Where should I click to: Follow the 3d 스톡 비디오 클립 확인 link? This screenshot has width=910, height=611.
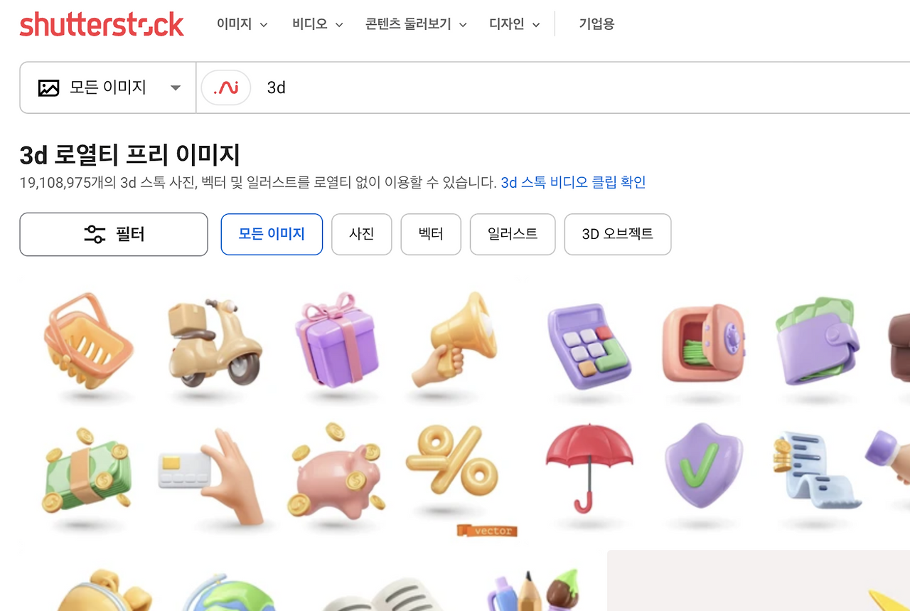click(573, 182)
